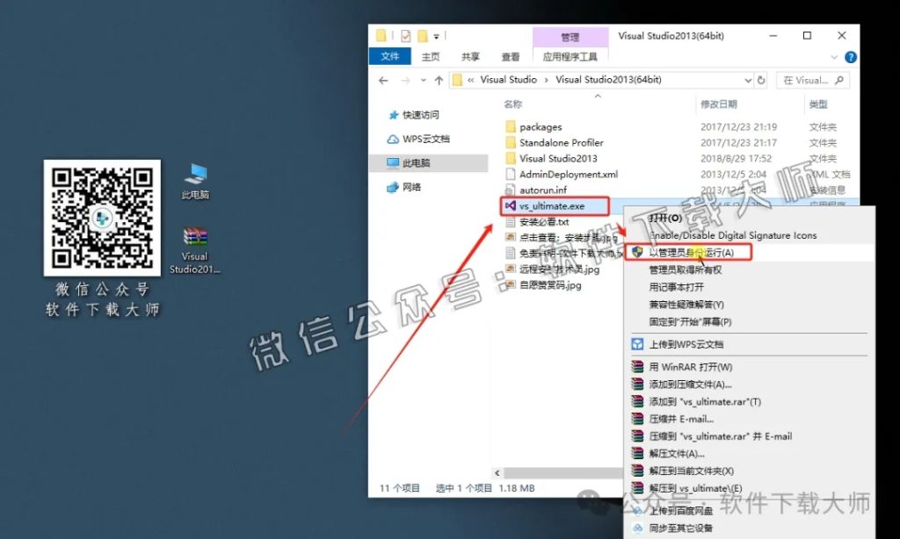Open the 应用程序工具 ribbon tab
This screenshot has height=539, width=900.
click(570, 57)
